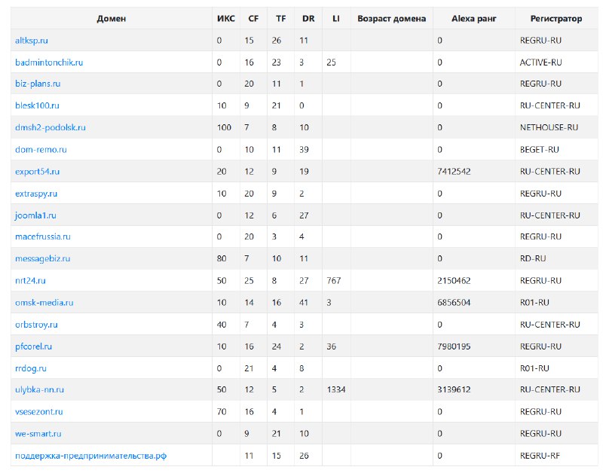Open the messagebiz.ru domain link
Screen dimensions: 603x476
[x=43, y=258]
